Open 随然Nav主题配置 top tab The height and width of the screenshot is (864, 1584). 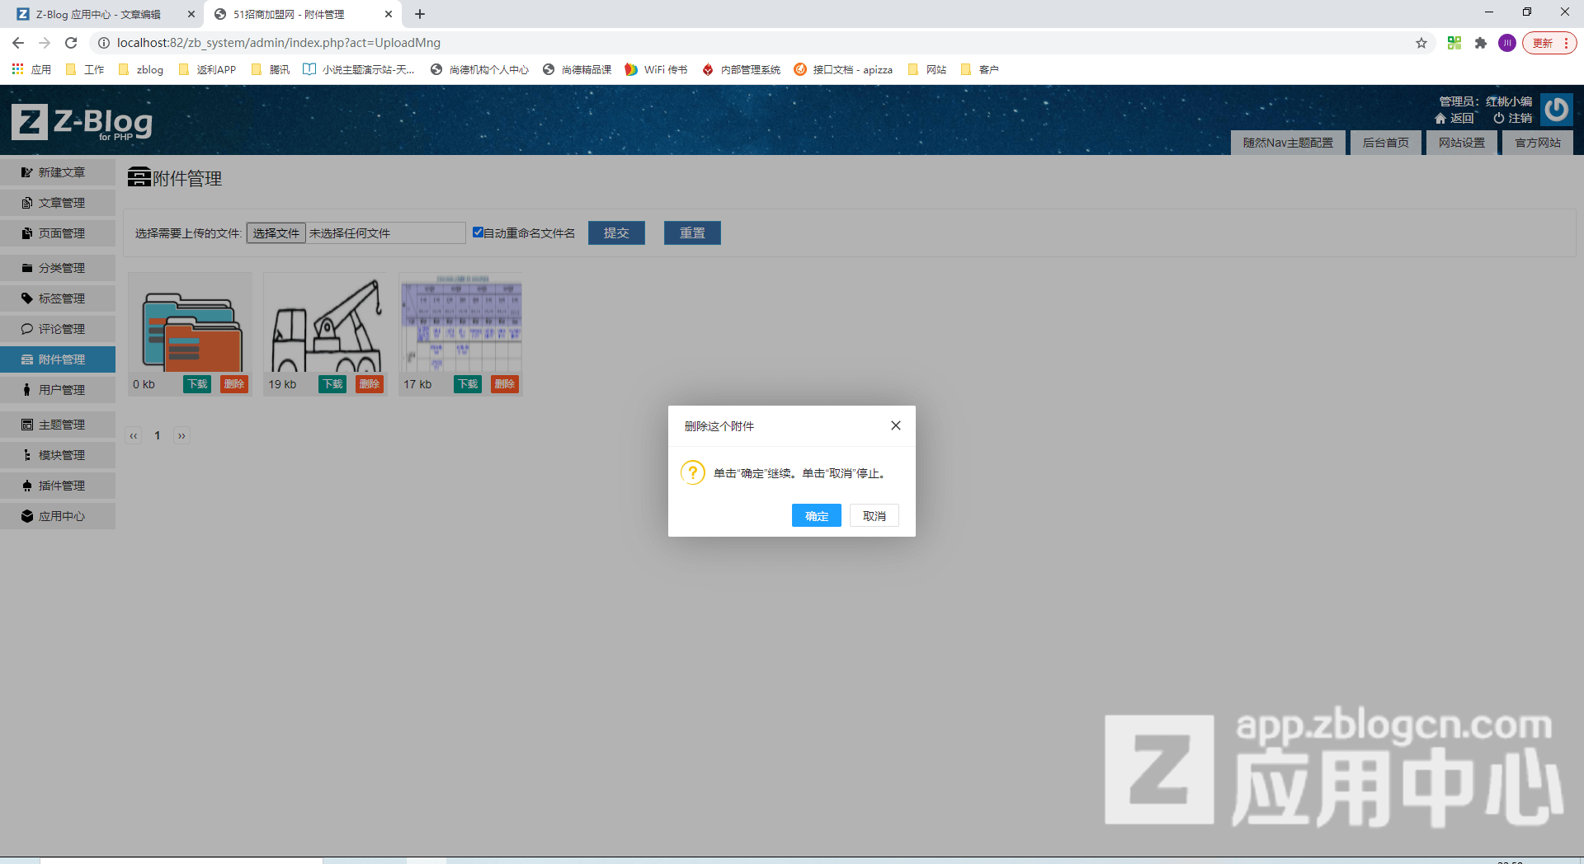click(x=1288, y=143)
